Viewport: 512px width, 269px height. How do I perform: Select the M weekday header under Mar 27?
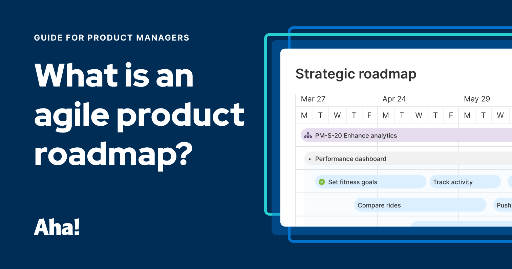point(304,115)
